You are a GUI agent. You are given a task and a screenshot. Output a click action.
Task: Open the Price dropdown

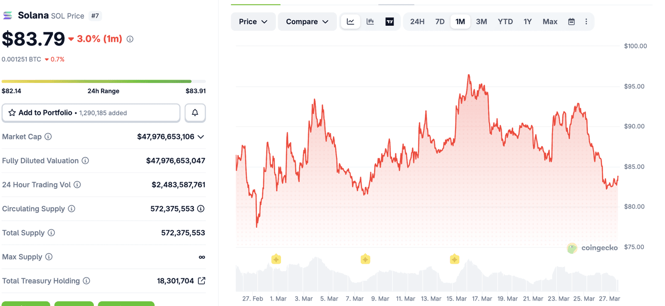253,22
